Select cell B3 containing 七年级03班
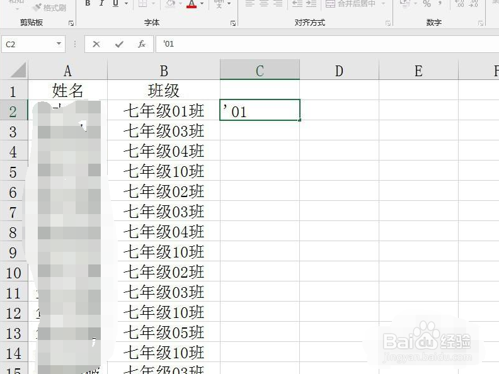Screen dimensions: 499x374 164,131
